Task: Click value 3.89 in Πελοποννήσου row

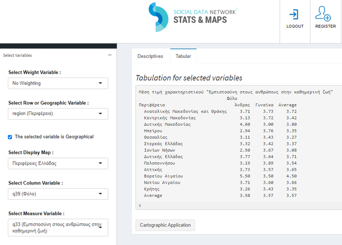Action: [268, 163]
